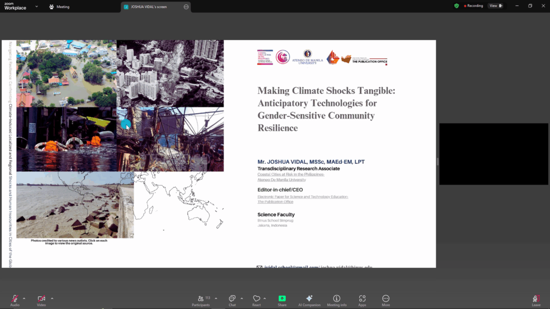
Task: Click the black participant video tile
Action: [x=494, y=154]
